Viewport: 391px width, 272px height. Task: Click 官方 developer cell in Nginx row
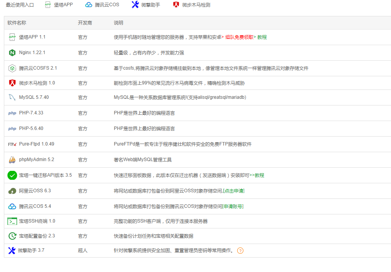pos(83,53)
